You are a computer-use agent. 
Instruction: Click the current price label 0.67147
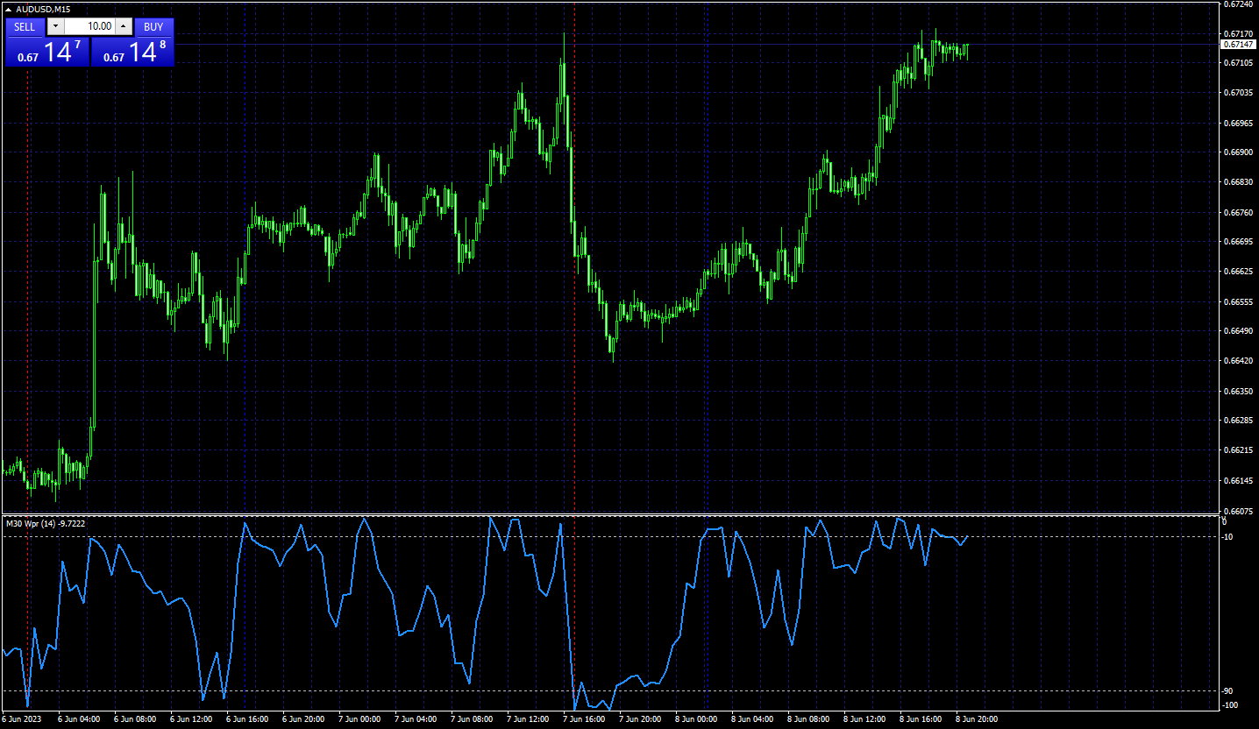point(1238,44)
